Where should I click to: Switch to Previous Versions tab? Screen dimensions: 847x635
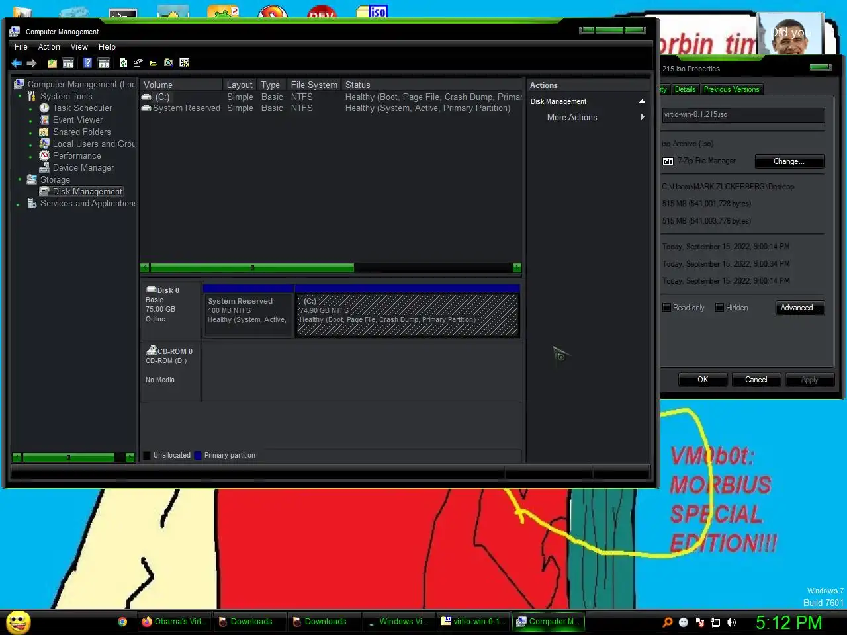[731, 89]
